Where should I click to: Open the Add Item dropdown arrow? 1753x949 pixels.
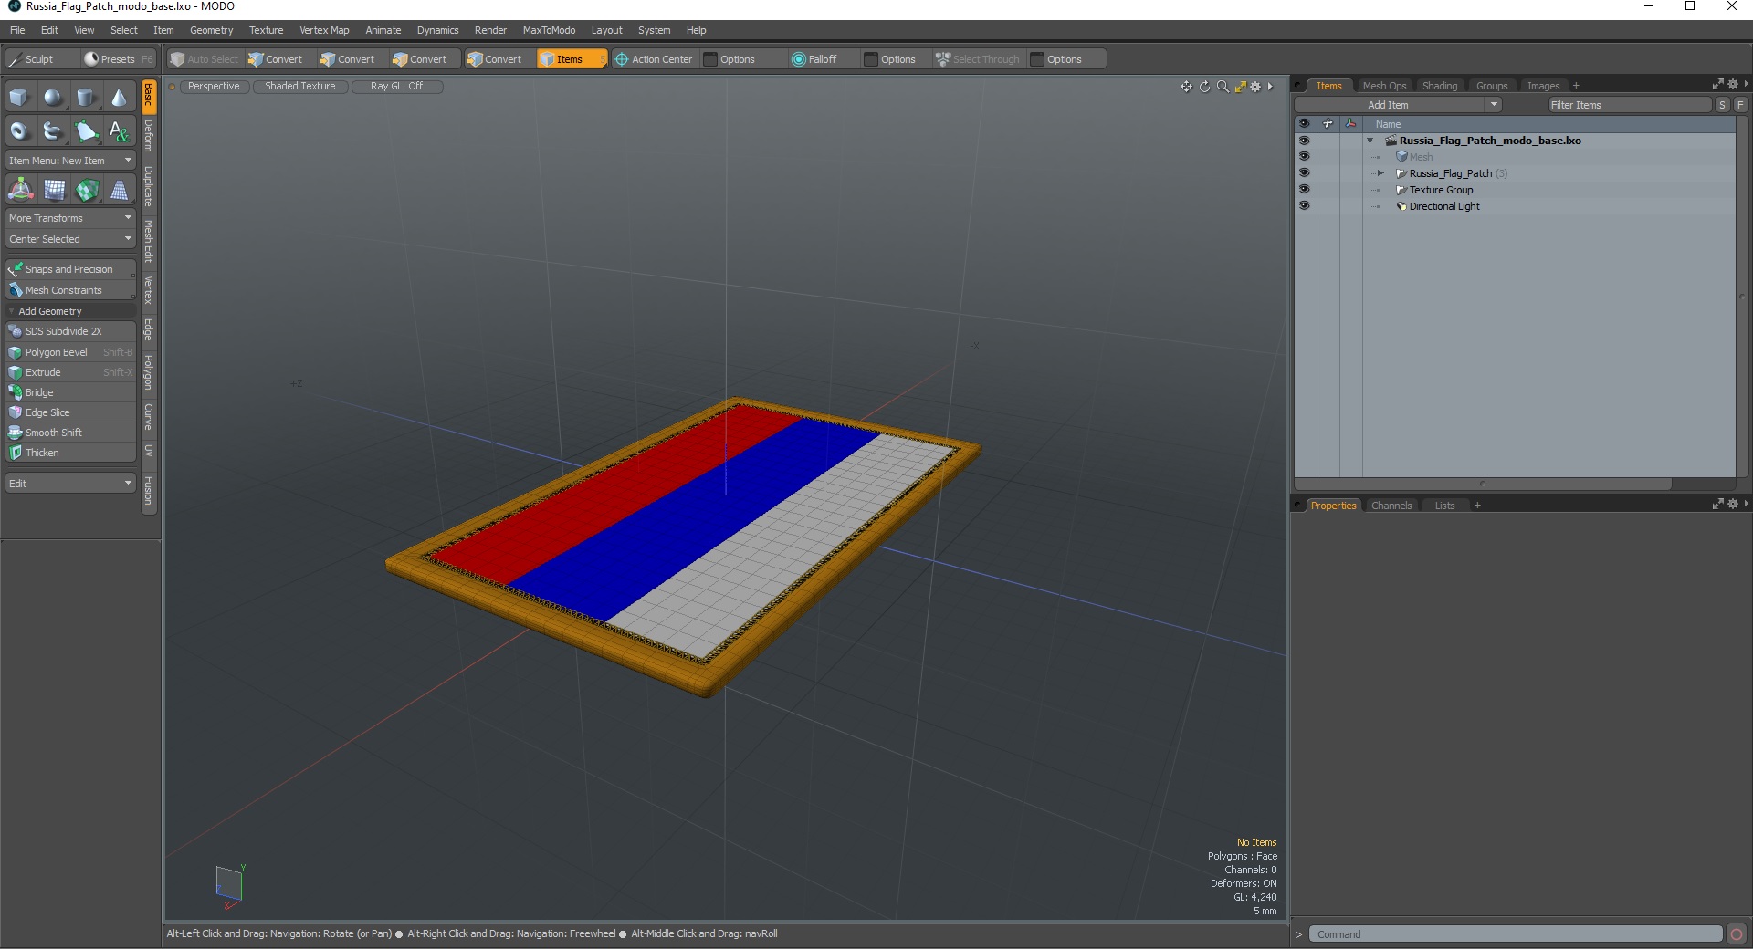tap(1494, 105)
